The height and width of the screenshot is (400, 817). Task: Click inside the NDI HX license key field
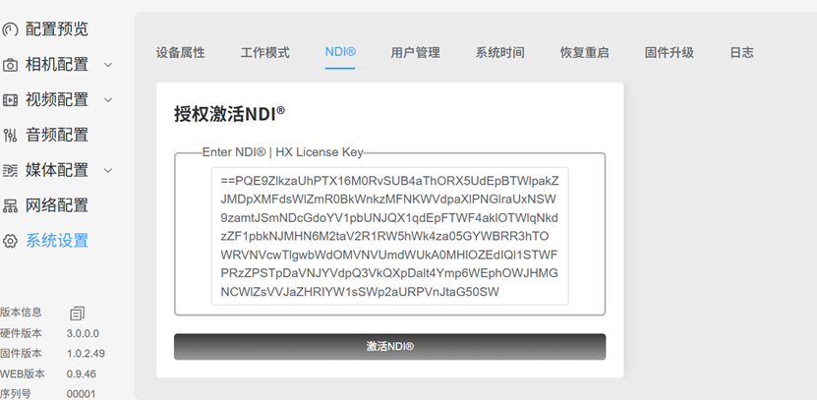coord(389,236)
